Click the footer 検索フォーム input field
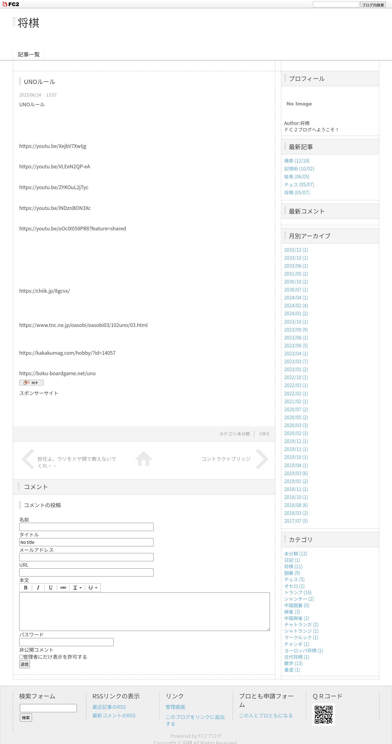392x744 pixels. point(48,708)
